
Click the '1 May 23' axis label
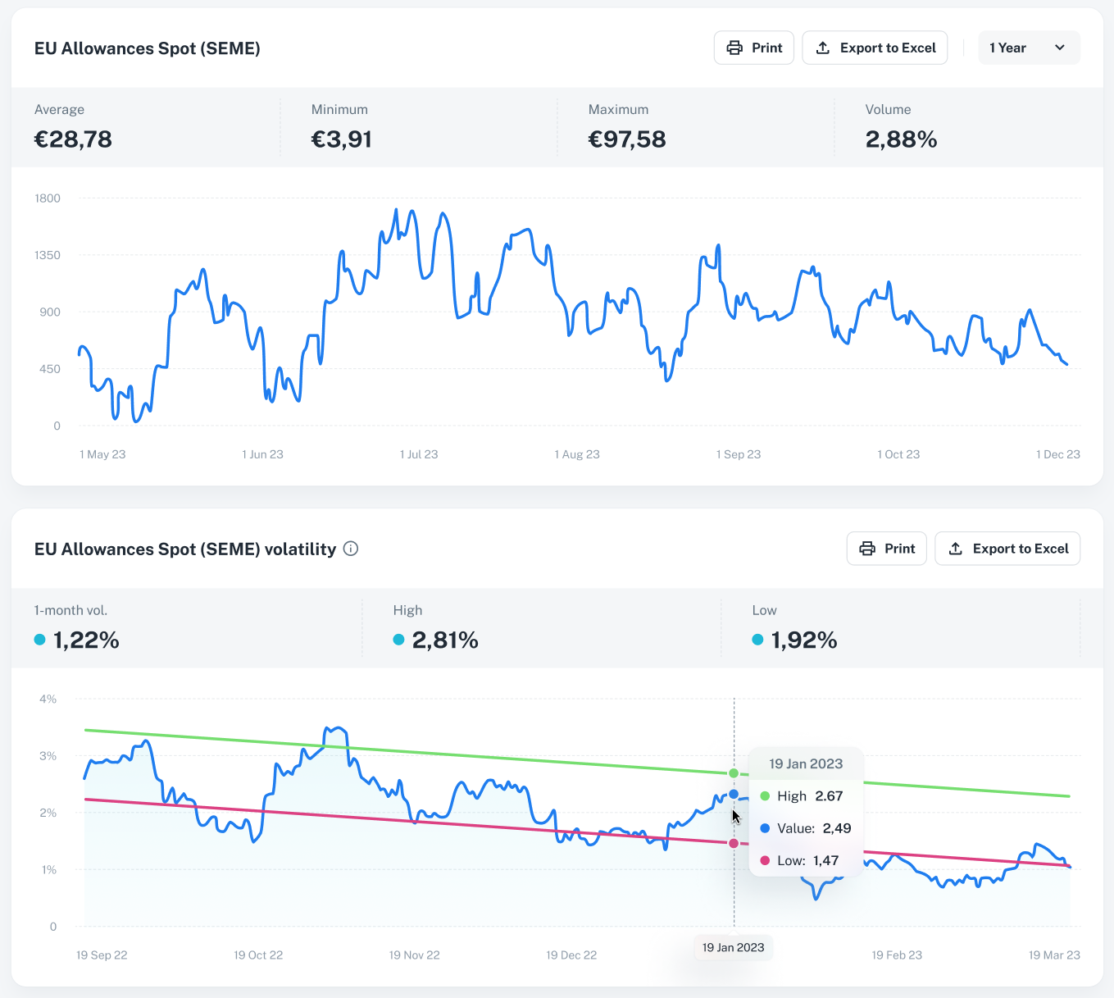coord(102,454)
